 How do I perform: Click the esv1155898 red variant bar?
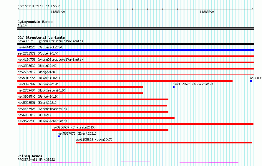point(164,143)
